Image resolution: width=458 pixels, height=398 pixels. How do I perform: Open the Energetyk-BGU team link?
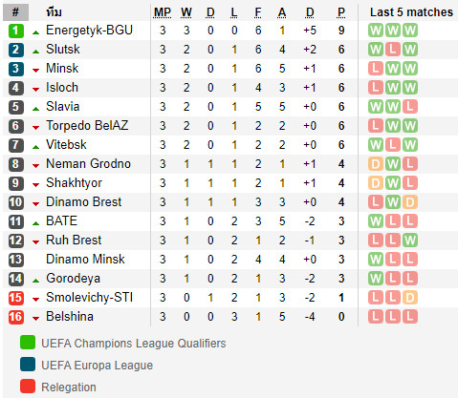89,31
